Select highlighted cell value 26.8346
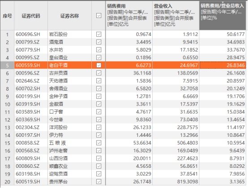The image size is (248, 188). 222,65
